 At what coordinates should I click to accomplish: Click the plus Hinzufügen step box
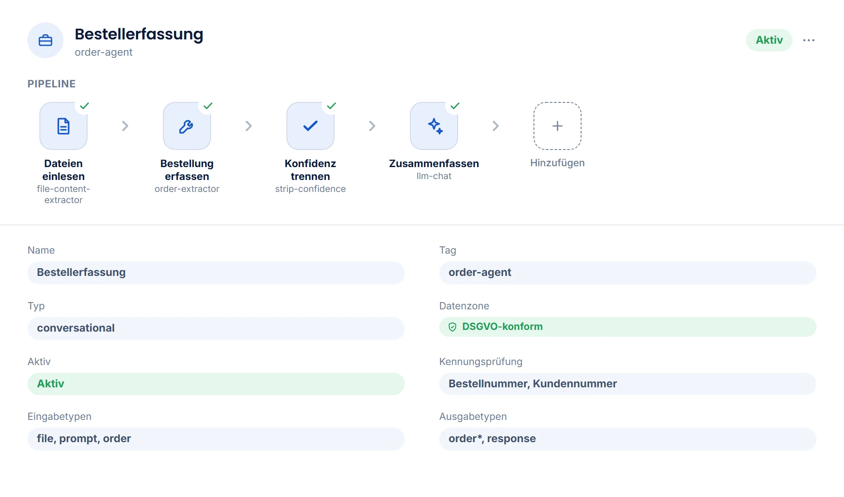click(558, 126)
